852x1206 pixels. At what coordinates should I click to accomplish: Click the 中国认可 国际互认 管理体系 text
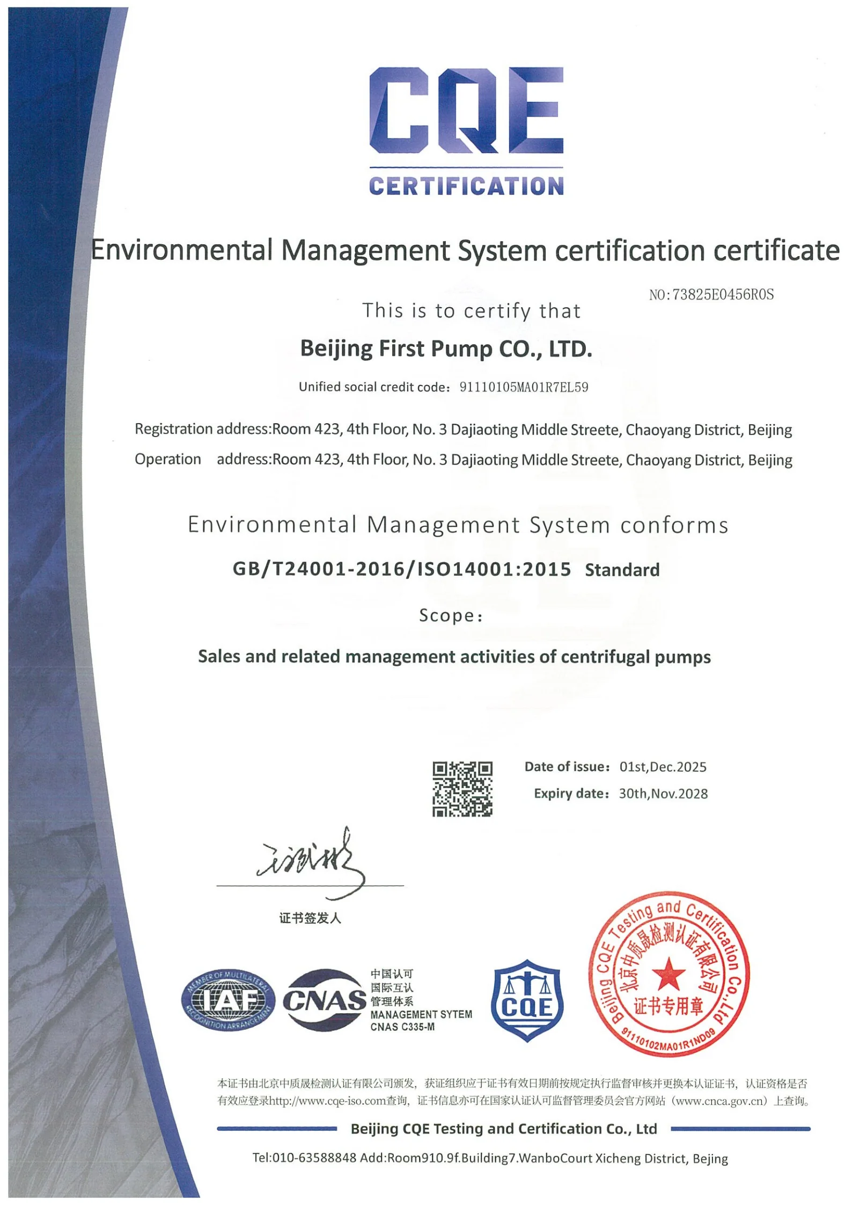click(392, 987)
